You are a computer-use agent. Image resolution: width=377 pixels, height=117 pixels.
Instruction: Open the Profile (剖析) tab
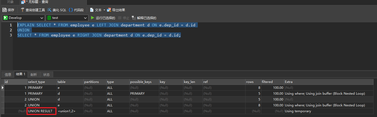coord(34,75)
